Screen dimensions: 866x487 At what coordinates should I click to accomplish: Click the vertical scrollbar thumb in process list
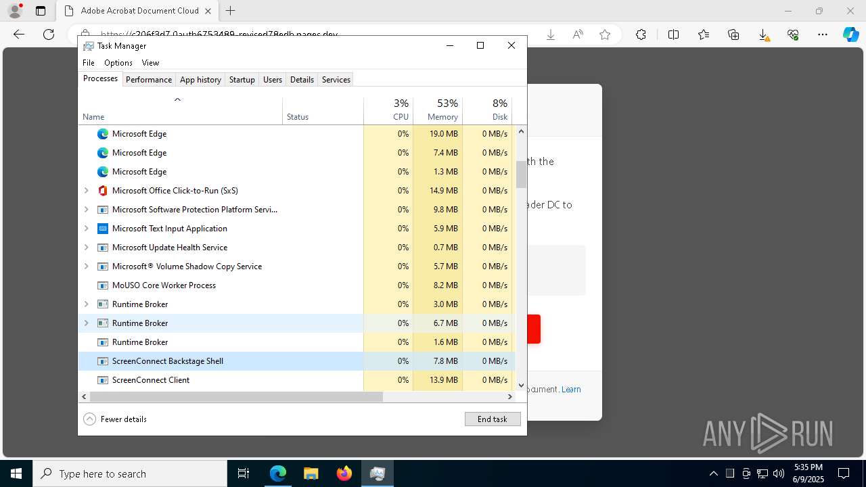point(521,174)
